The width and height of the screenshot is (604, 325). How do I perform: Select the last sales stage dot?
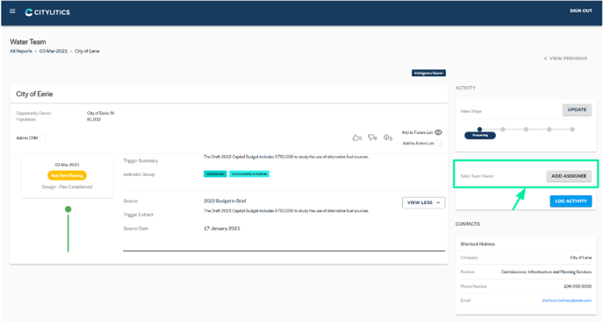coord(572,130)
